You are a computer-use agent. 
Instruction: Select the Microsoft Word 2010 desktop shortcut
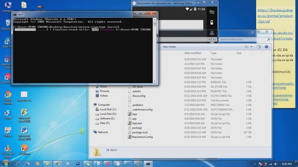pos(24,134)
